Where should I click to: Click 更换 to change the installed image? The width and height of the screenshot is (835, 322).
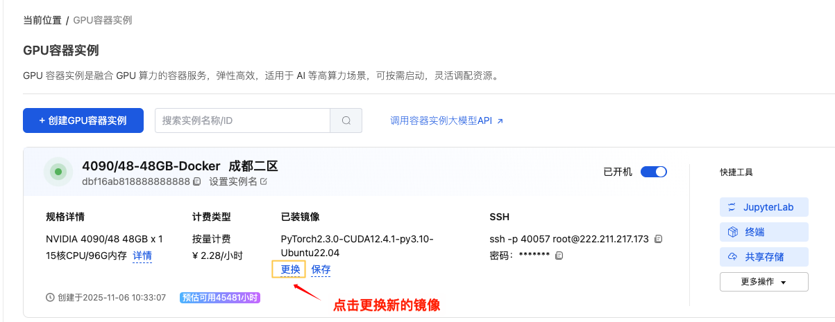288,269
